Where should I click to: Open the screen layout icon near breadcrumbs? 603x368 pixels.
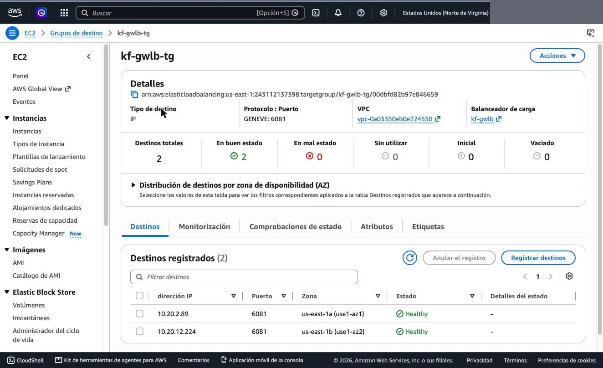(591, 33)
